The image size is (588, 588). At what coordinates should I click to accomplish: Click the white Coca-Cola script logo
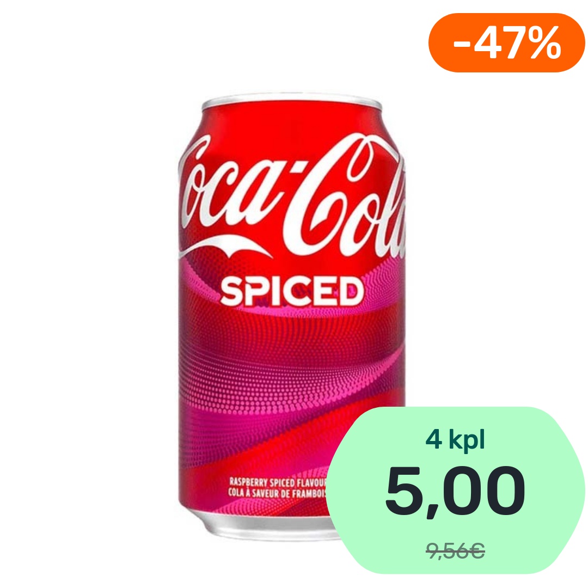(x=291, y=199)
